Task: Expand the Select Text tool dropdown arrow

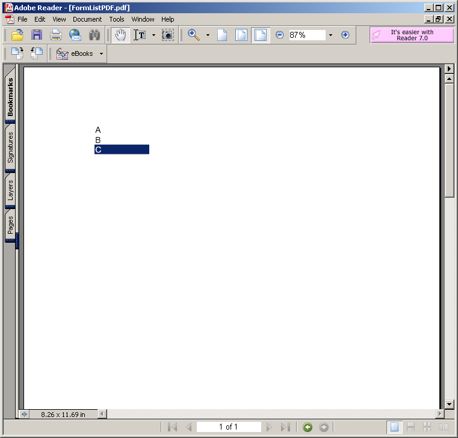Action: pyautogui.click(x=153, y=35)
